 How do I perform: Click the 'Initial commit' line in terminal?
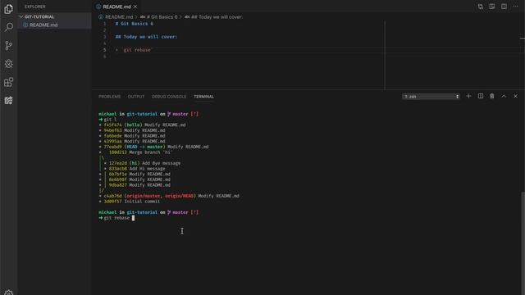click(x=130, y=202)
